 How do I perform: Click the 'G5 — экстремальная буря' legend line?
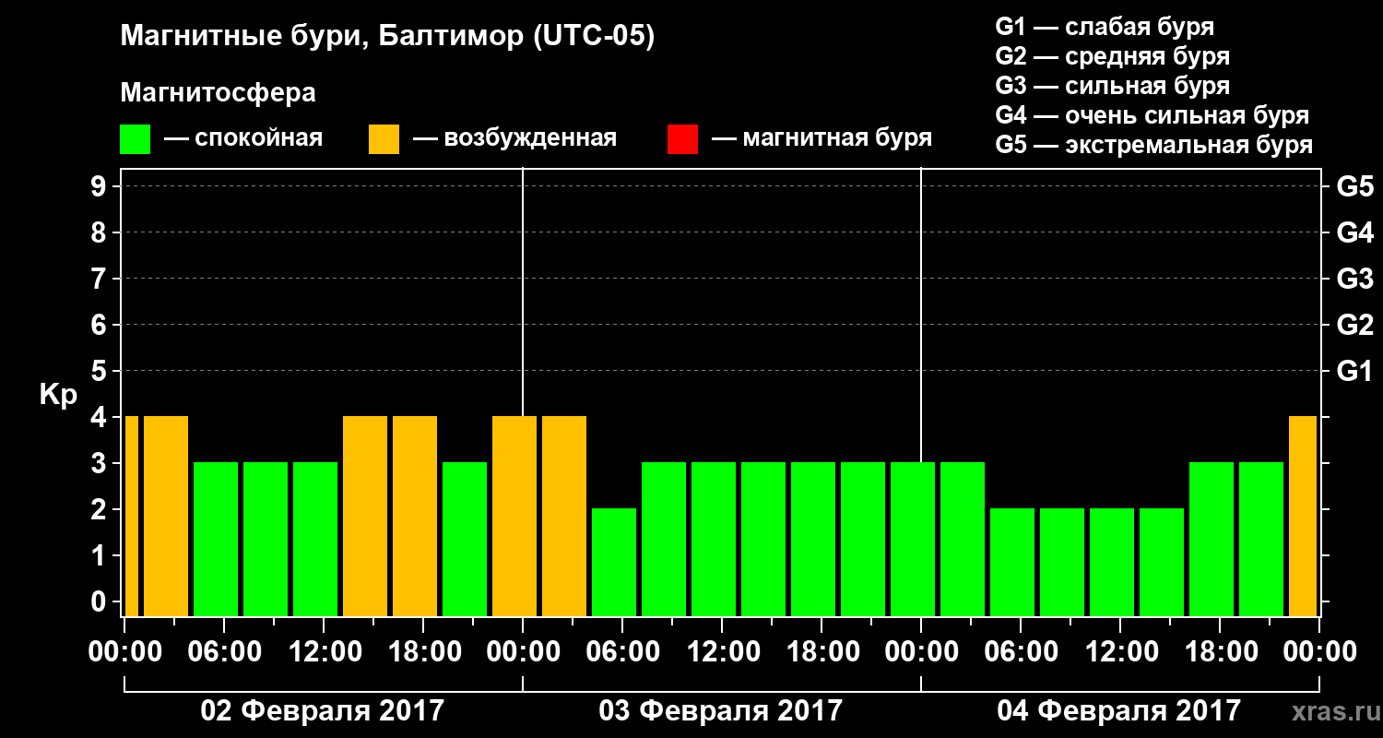[x=1153, y=145]
